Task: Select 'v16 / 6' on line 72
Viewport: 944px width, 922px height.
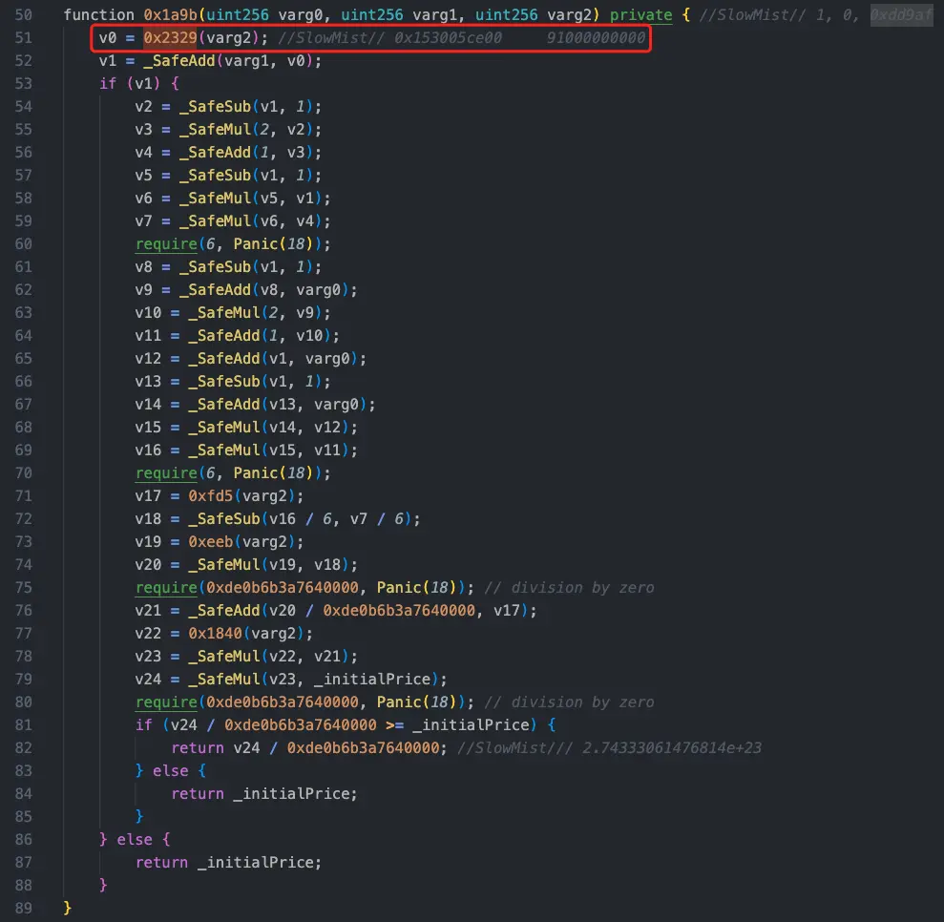Action: coord(301,519)
